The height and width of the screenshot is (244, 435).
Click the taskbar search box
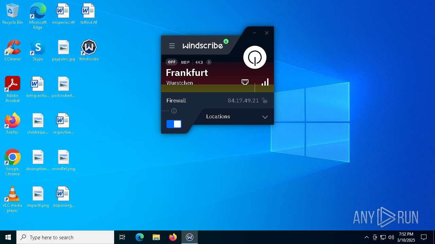pyautogui.click(x=65, y=237)
